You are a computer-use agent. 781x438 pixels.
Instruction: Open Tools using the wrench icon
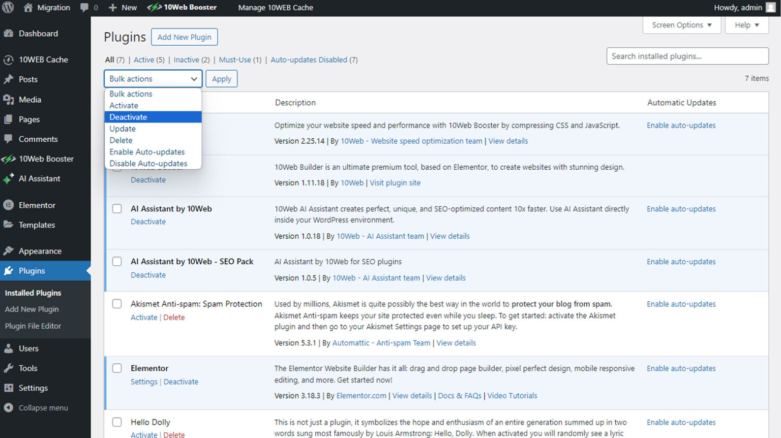8,368
